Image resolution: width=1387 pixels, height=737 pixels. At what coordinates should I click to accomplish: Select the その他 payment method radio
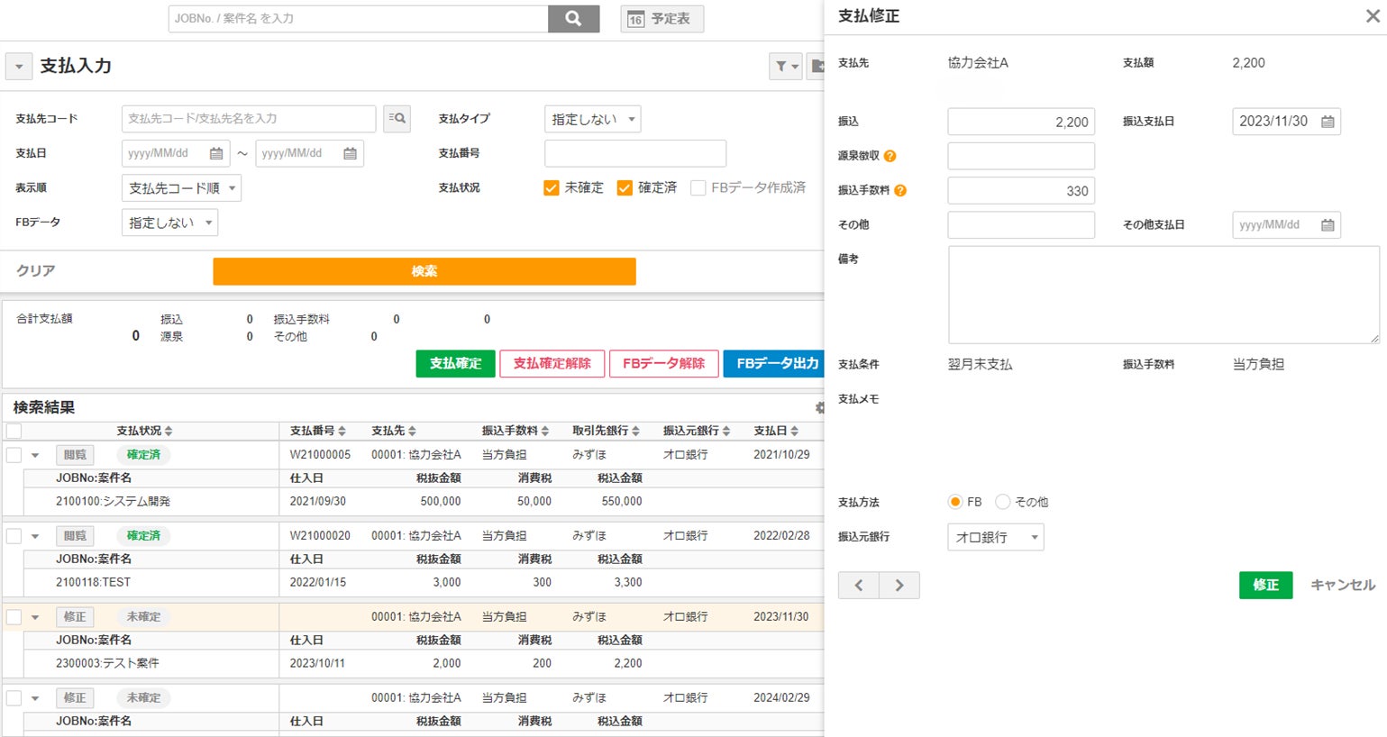coord(1002,502)
